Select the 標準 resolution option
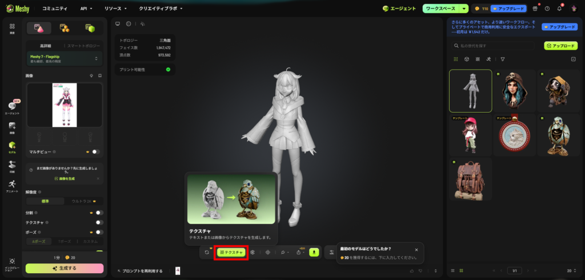Screen dimensions: 585x280 pyautogui.click(x=45, y=201)
